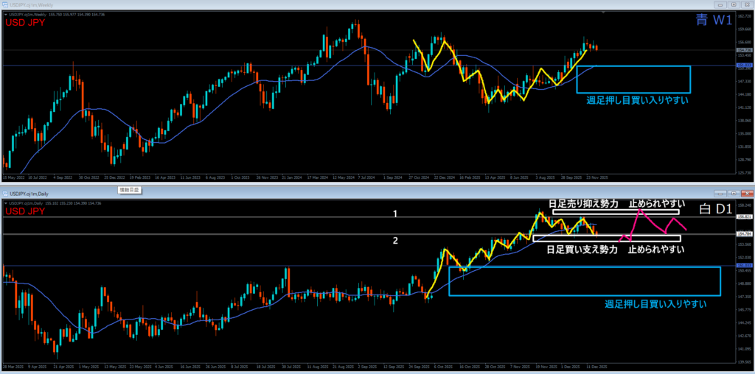
Task: Click the 28 Mar 2025 date on the Daily time axis
Action: click(13, 367)
